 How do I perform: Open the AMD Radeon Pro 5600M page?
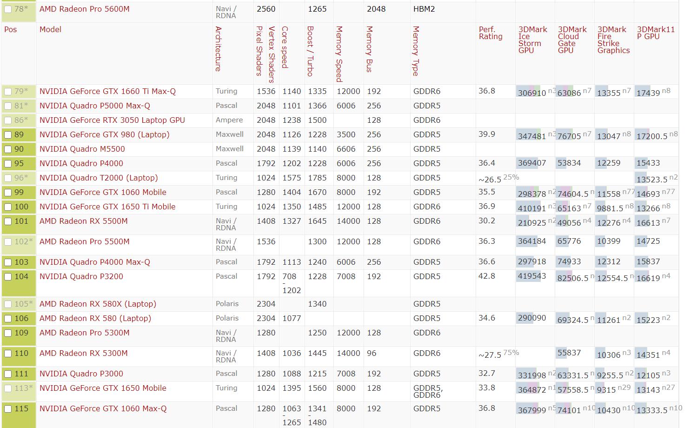tap(85, 9)
